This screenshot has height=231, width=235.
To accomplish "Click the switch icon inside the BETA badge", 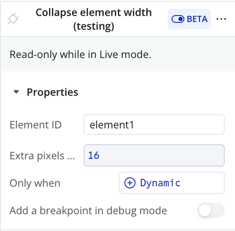I will tap(178, 19).
